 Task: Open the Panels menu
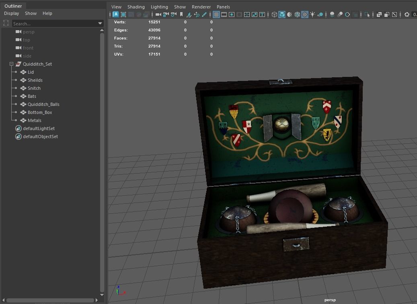[x=223, y=7]
